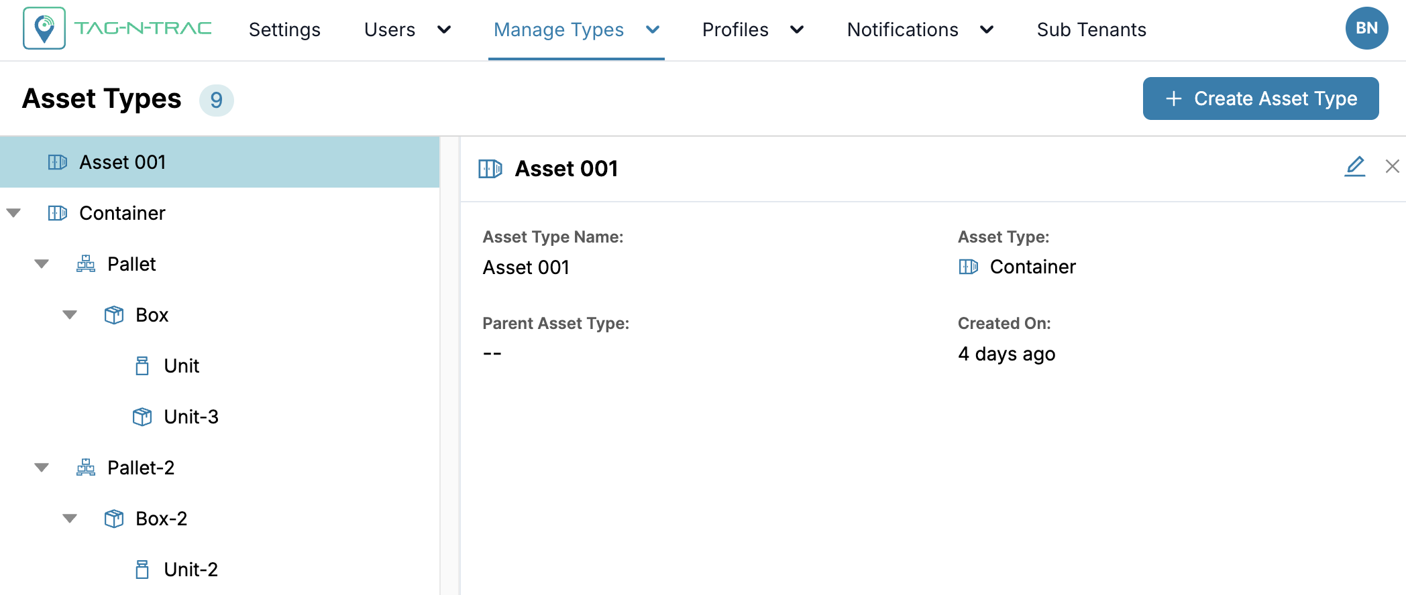Go to the Settings page
This screenshot has height=595, width=1406.
point(284,29)
